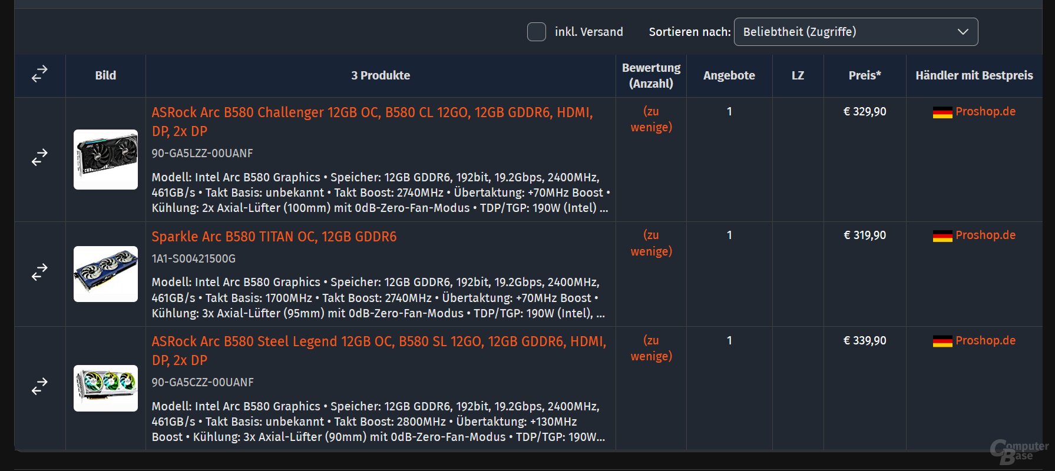This screenshot has width=1055, height=471.
Task: Click part number 1A1-S00421500G
Action: click(x=193, y=258)
